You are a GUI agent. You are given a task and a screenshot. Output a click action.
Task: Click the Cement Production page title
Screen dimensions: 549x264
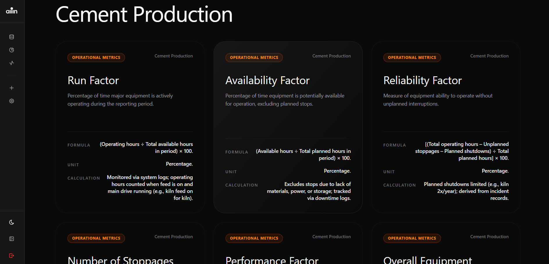pyautogui.click(x=144, y=15)
